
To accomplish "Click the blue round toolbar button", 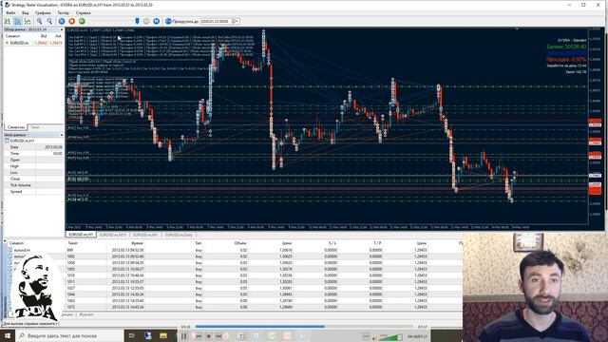I will 62,21.
